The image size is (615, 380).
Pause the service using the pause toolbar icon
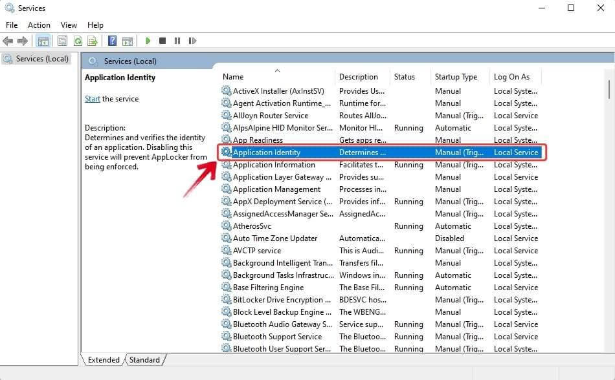177,41
